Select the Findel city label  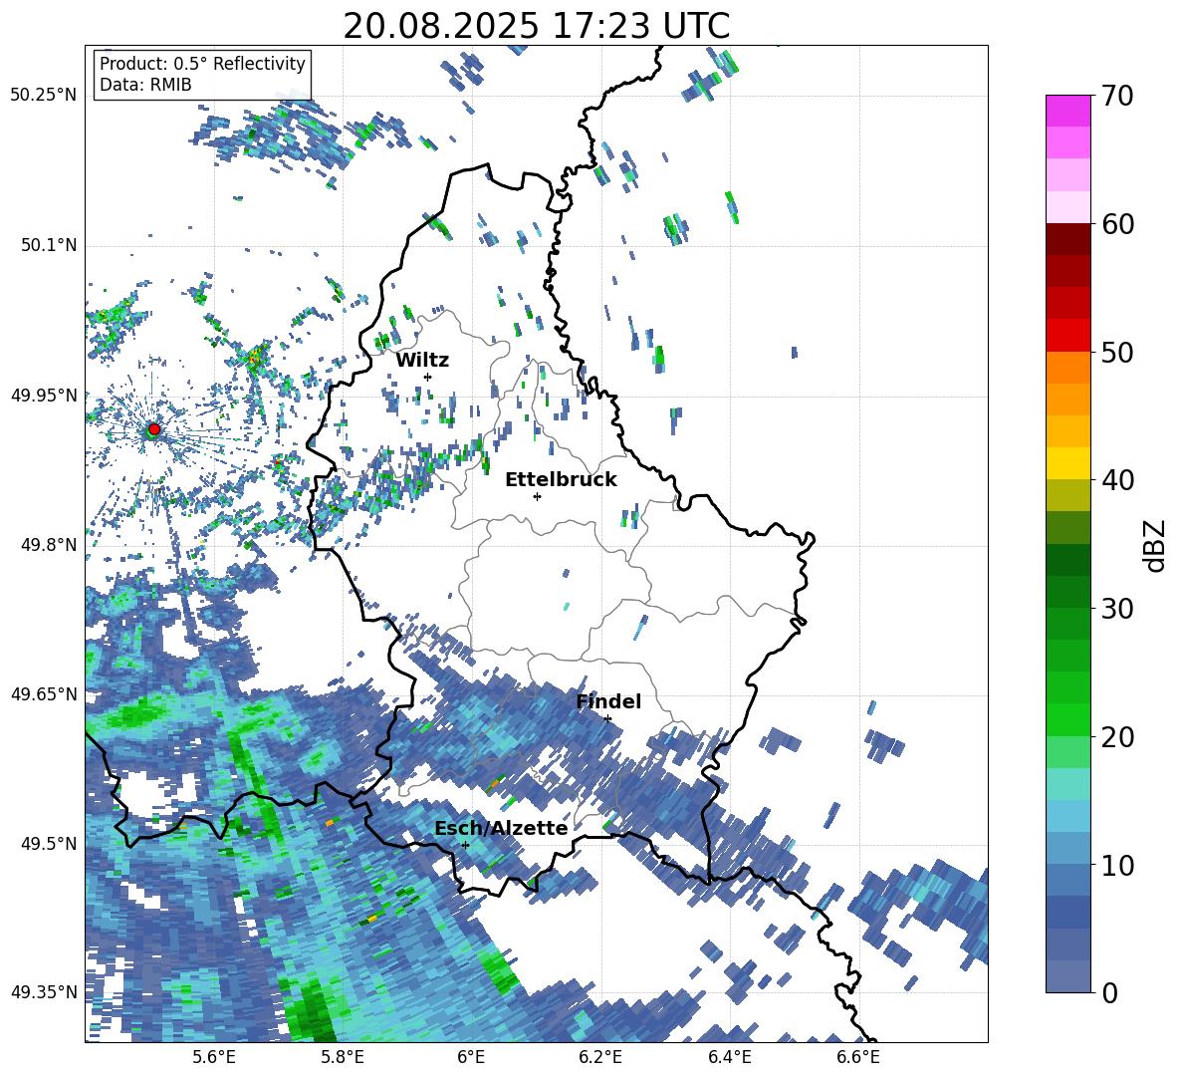[x=608, y=701]
